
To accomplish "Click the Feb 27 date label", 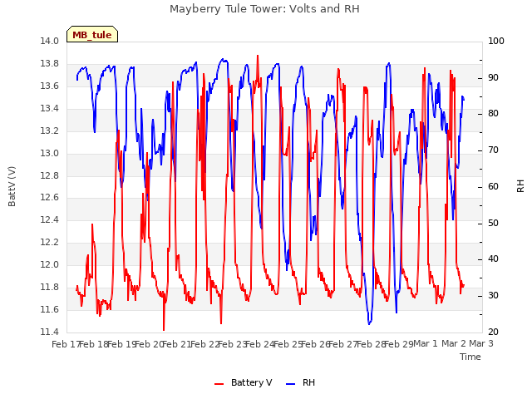I will coord(343,344).
